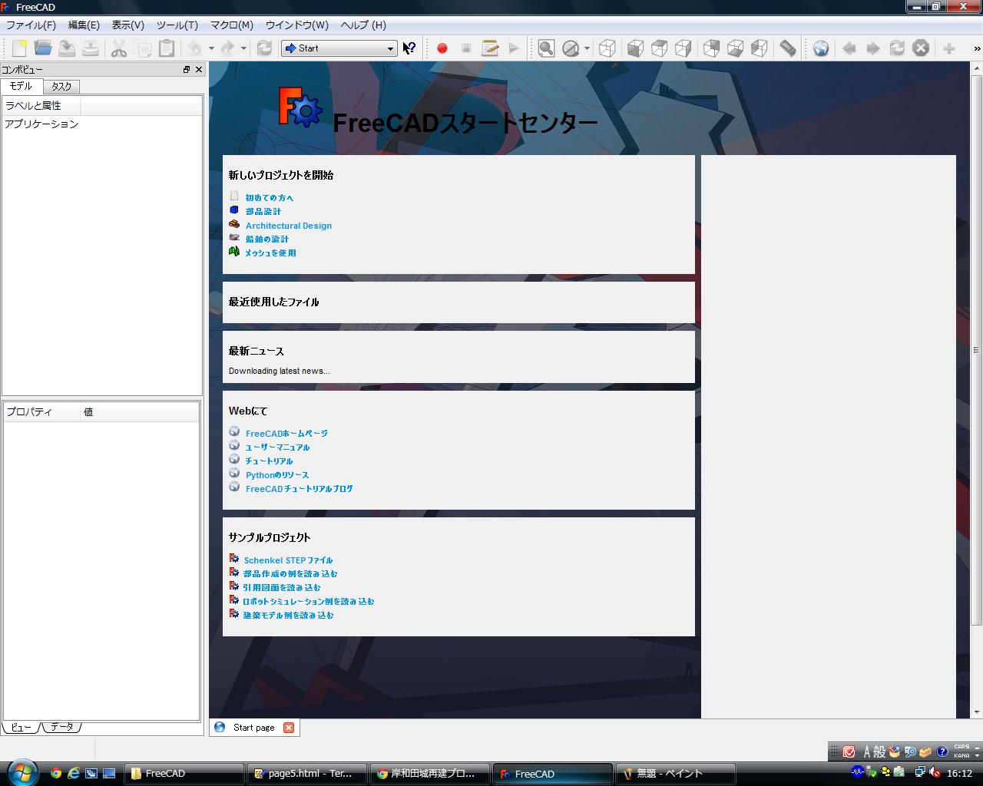Click the web zoom in plus icon

pyautogui.click(x=949, y=48)
